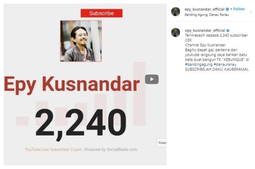
Task: Open the more options icon at the top right
Action: click(251, 12)
